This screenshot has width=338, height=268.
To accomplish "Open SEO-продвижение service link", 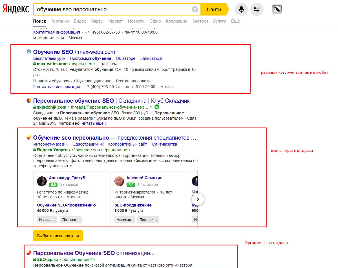I will [x=133, y=205].
